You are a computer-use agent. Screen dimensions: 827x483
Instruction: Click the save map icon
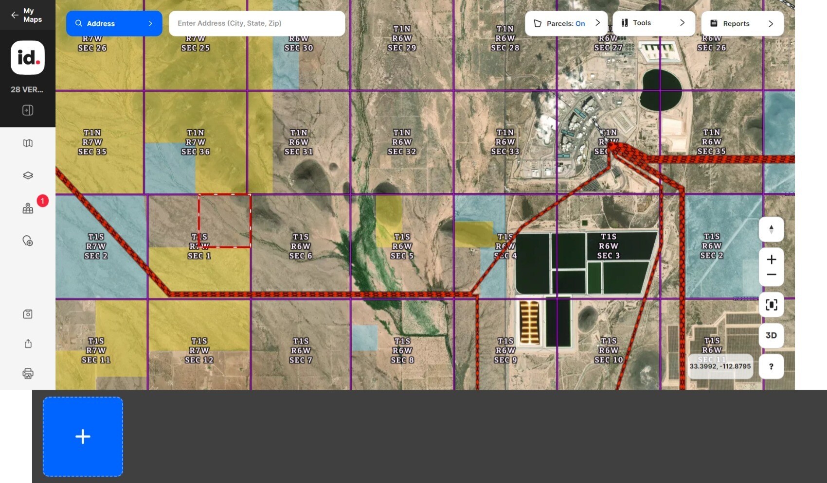coord(28,314)
